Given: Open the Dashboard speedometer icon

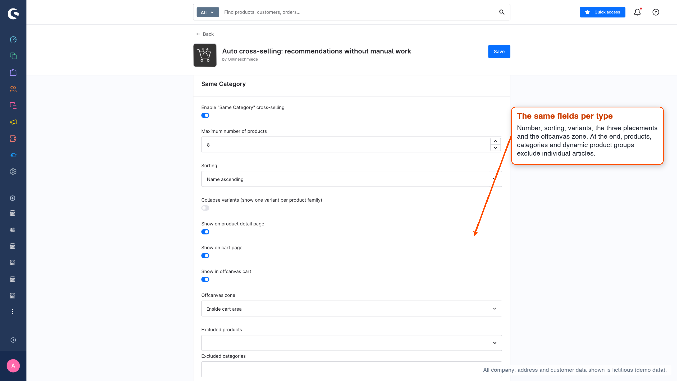Looking at the screenshot, I should pyautogui.click(x=13, y=39).
